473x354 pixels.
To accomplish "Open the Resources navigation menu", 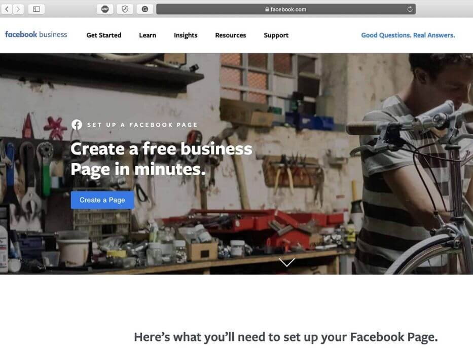I will (231, 35).
